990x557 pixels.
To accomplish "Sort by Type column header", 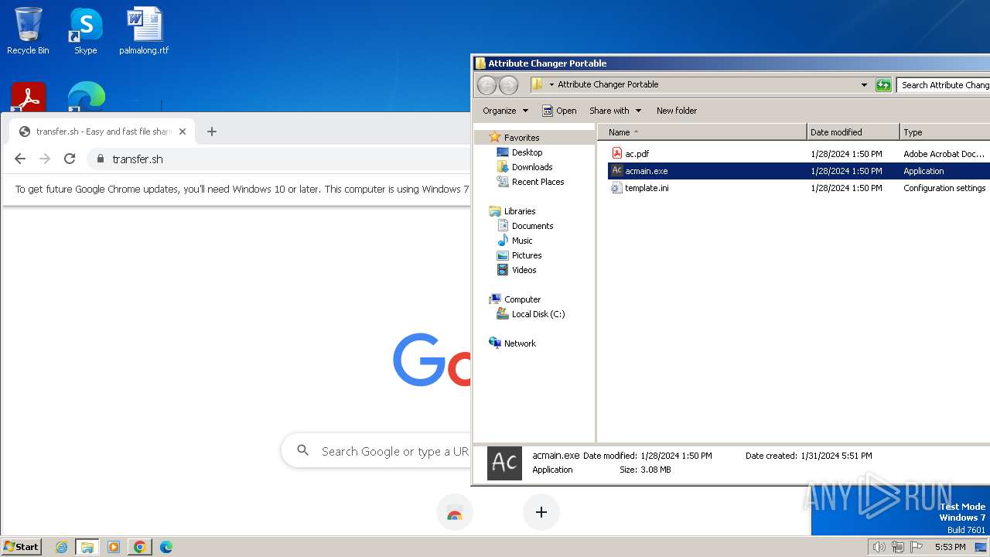I will click(x=944, y=132).
